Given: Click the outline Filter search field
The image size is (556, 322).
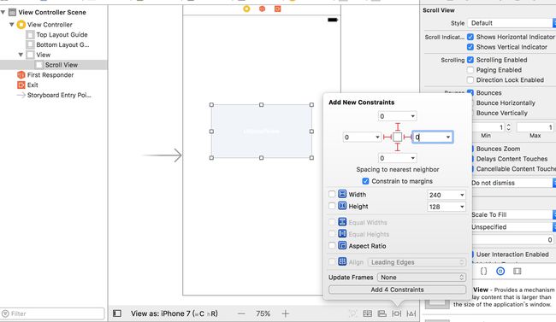Looking at the screenshot, I should 52,313.
